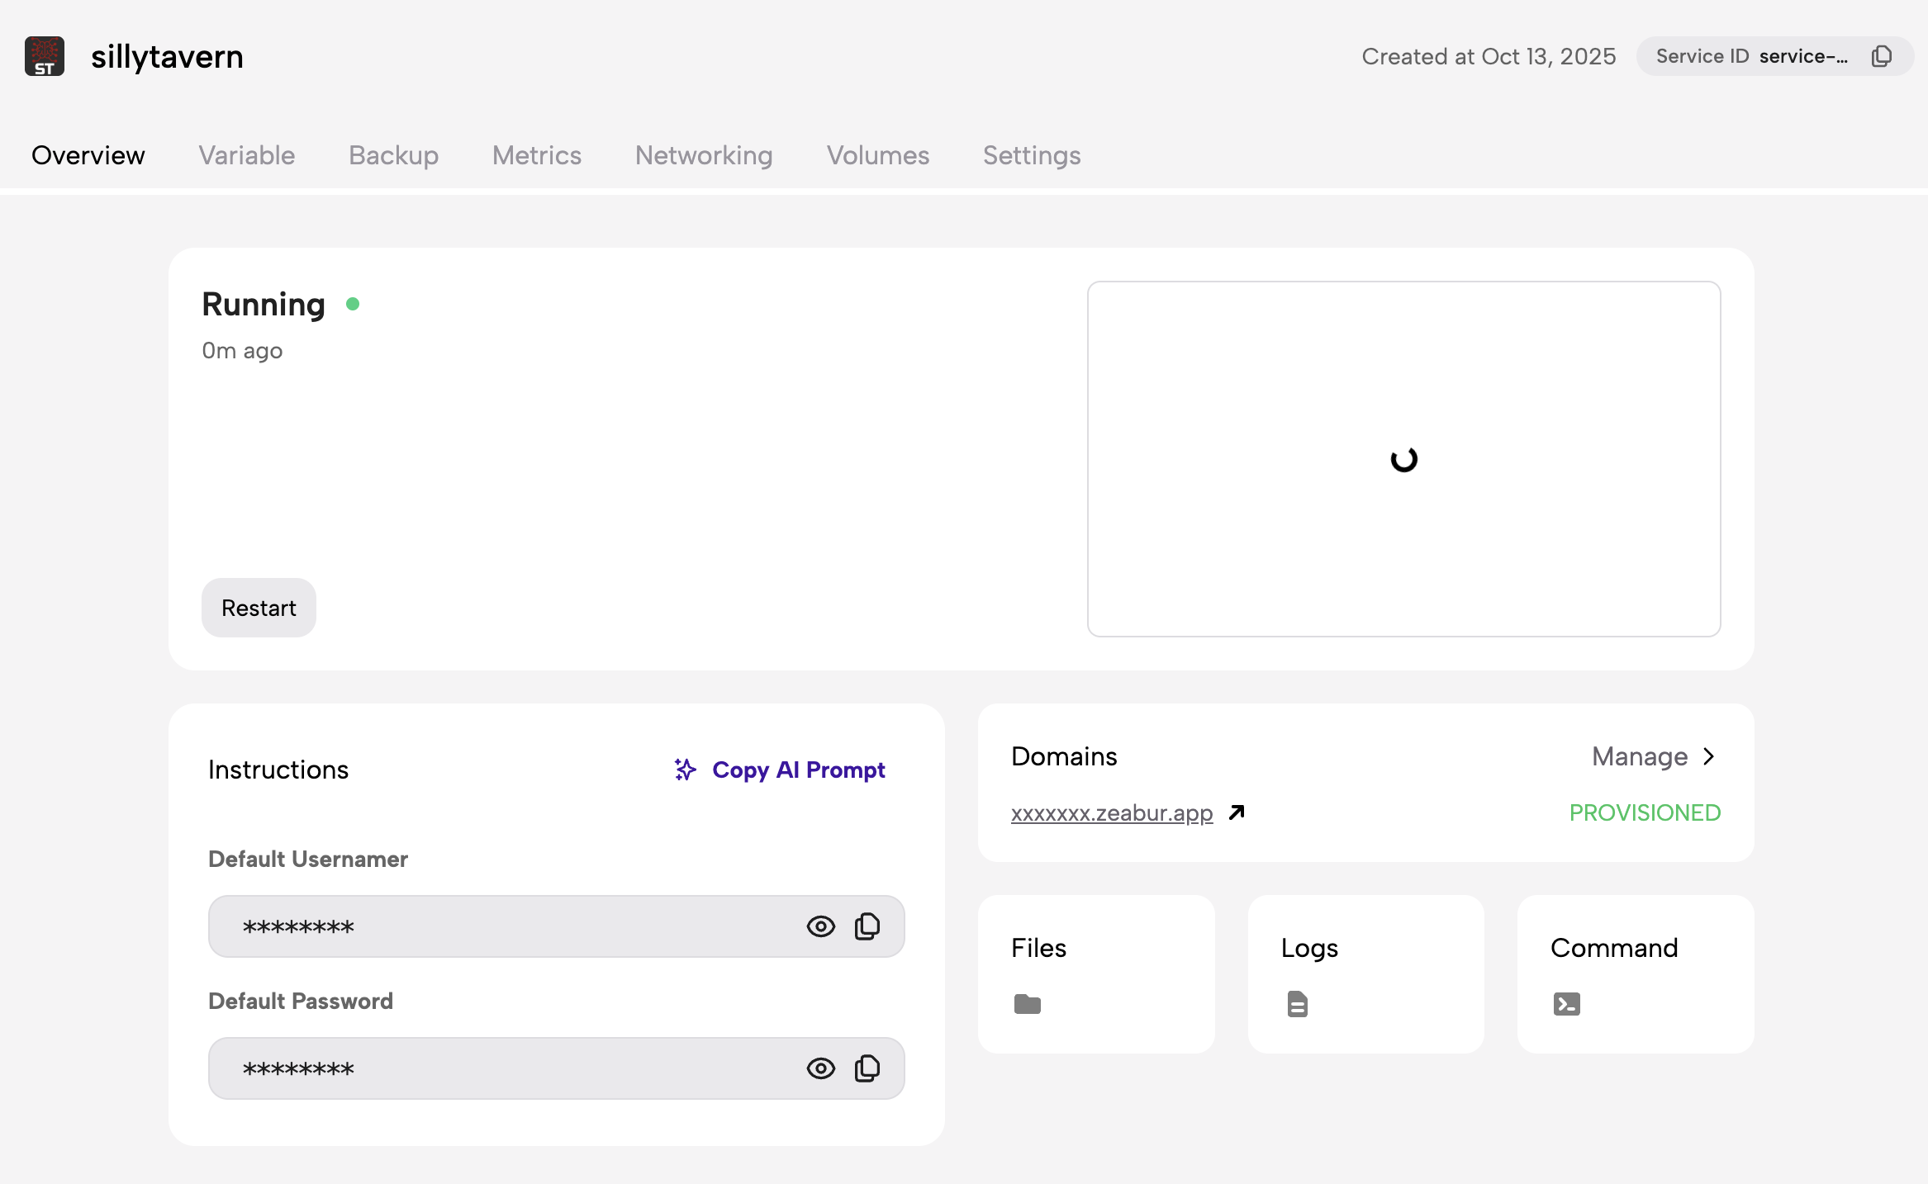This screenshot has height=1184, width=1928.
Task: Go to the Metrics tab
Action: 537,155
